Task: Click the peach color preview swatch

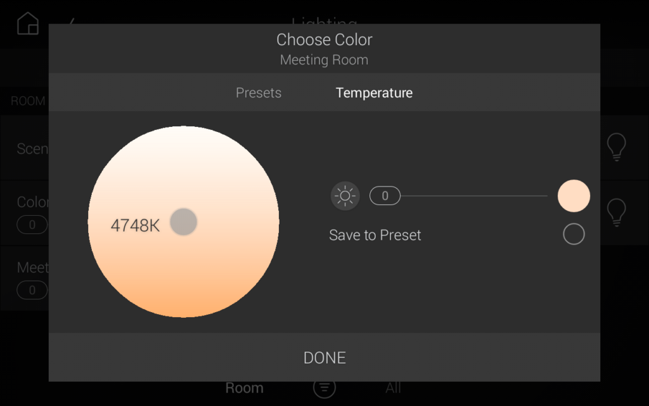Action: [574, 196]
